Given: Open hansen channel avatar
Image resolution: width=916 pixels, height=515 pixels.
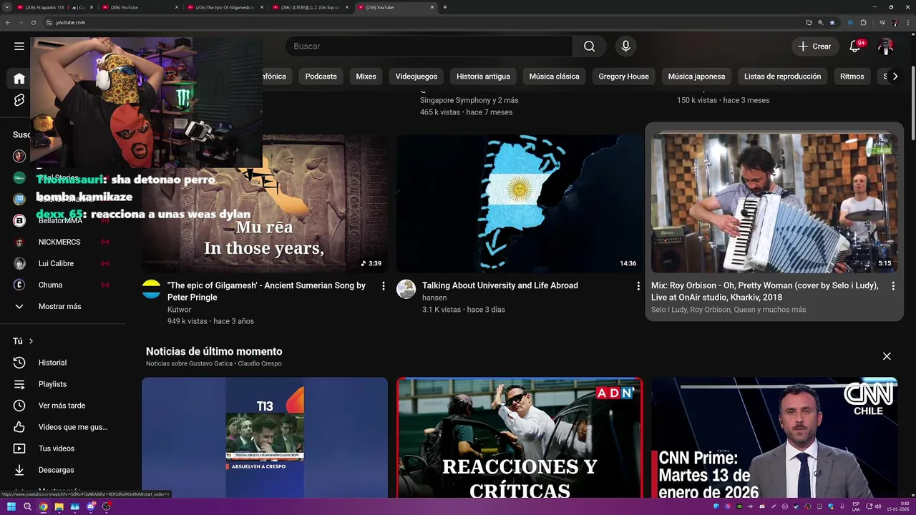Looking at the screenshot, I should tap(406, 289).
